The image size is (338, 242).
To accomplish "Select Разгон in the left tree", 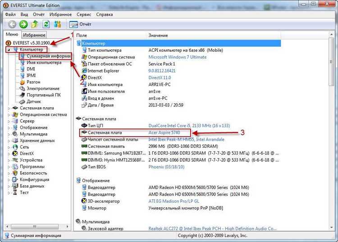I will [x=33, y=82].
